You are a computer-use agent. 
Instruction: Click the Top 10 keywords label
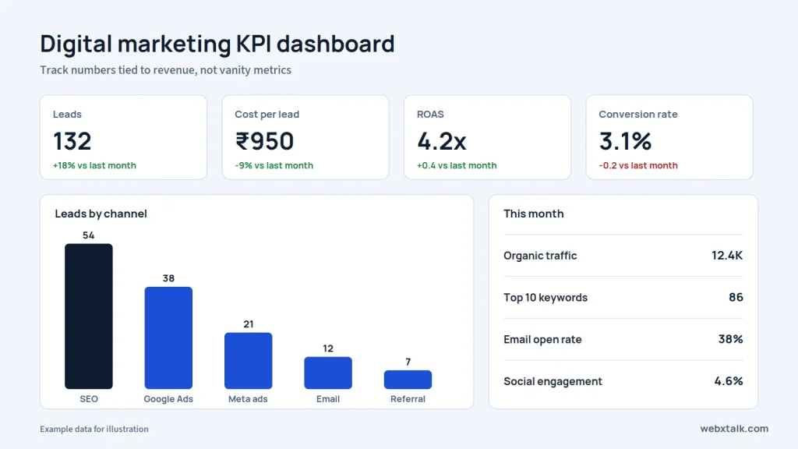point(546,298)
